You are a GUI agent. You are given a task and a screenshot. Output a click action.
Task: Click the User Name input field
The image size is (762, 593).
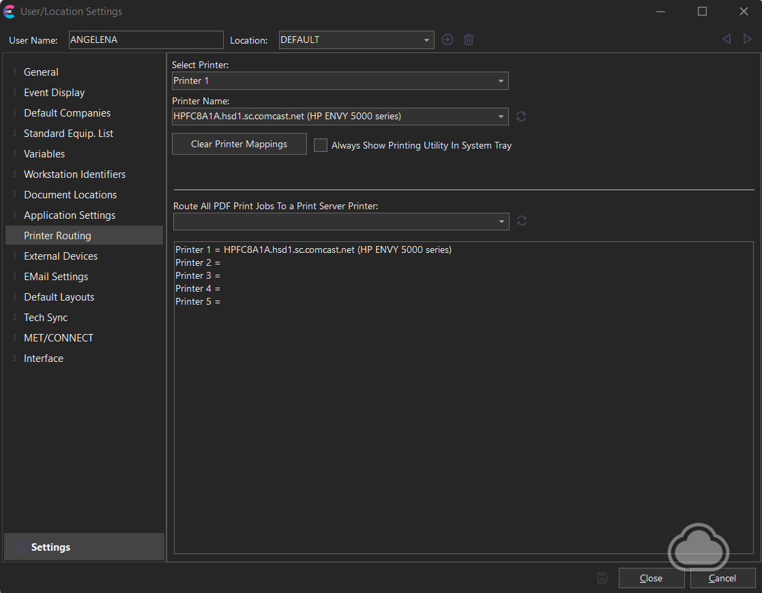[145, 40]
